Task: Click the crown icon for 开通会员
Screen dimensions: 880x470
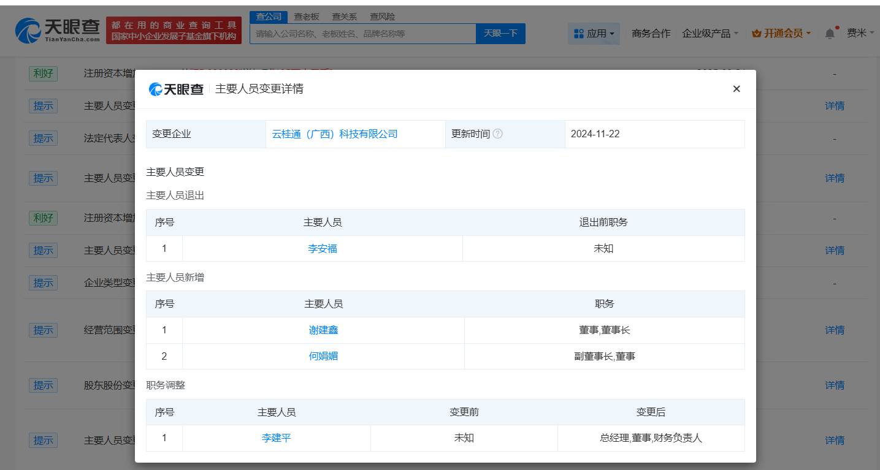Action: tap(756, 34)
